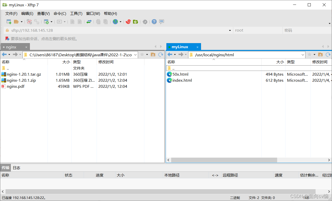Open the 帮助(H) menu
Viewport: 332px width, 201px height.
coord(110,14)
